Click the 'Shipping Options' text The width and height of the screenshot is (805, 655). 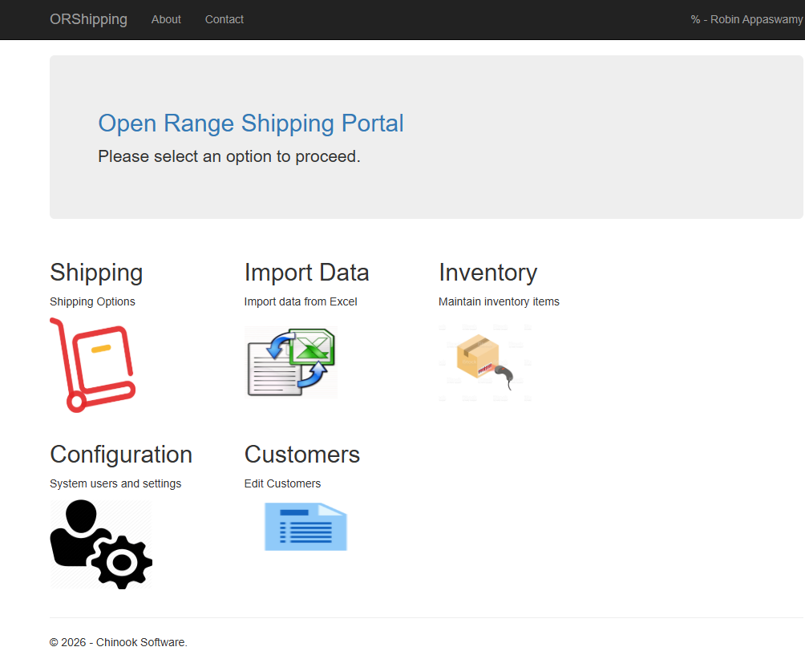point(92,301)
